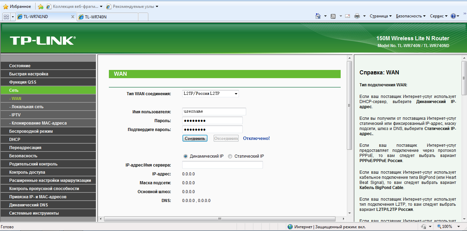
Task: Open the Избранное favorites star button
Action: click(x=17, y=6)
